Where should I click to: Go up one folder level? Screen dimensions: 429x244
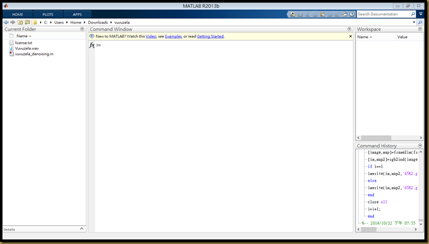pyautogui.click(x=20, y=22)
